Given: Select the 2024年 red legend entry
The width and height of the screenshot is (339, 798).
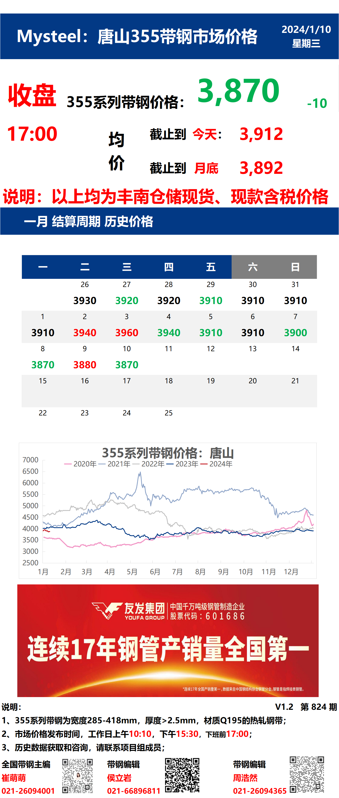Looking at the screenshot, I should pyautogui.click(x=216, y=464).
